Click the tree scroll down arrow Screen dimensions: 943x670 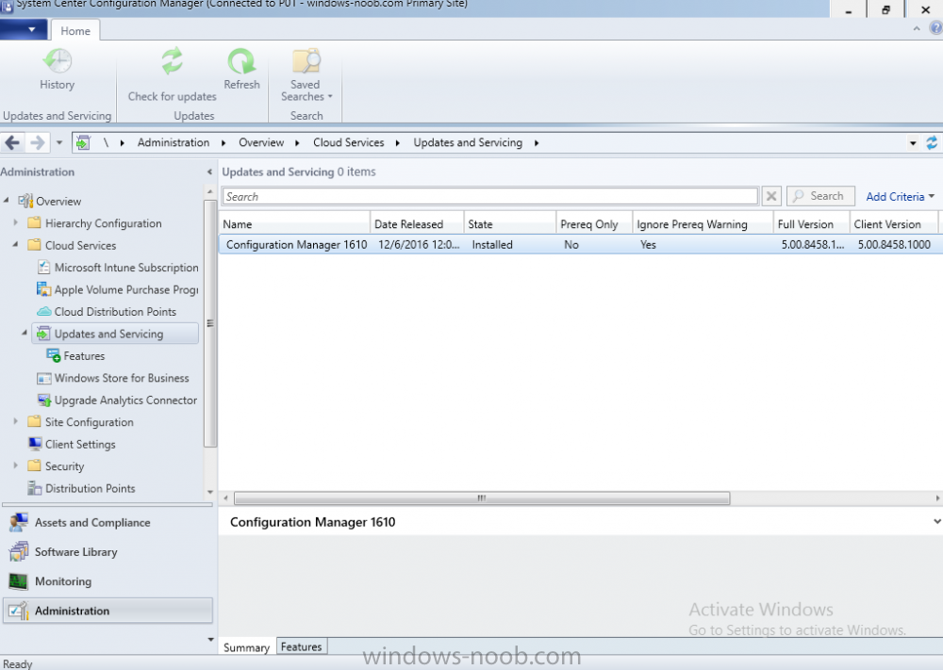210,492
